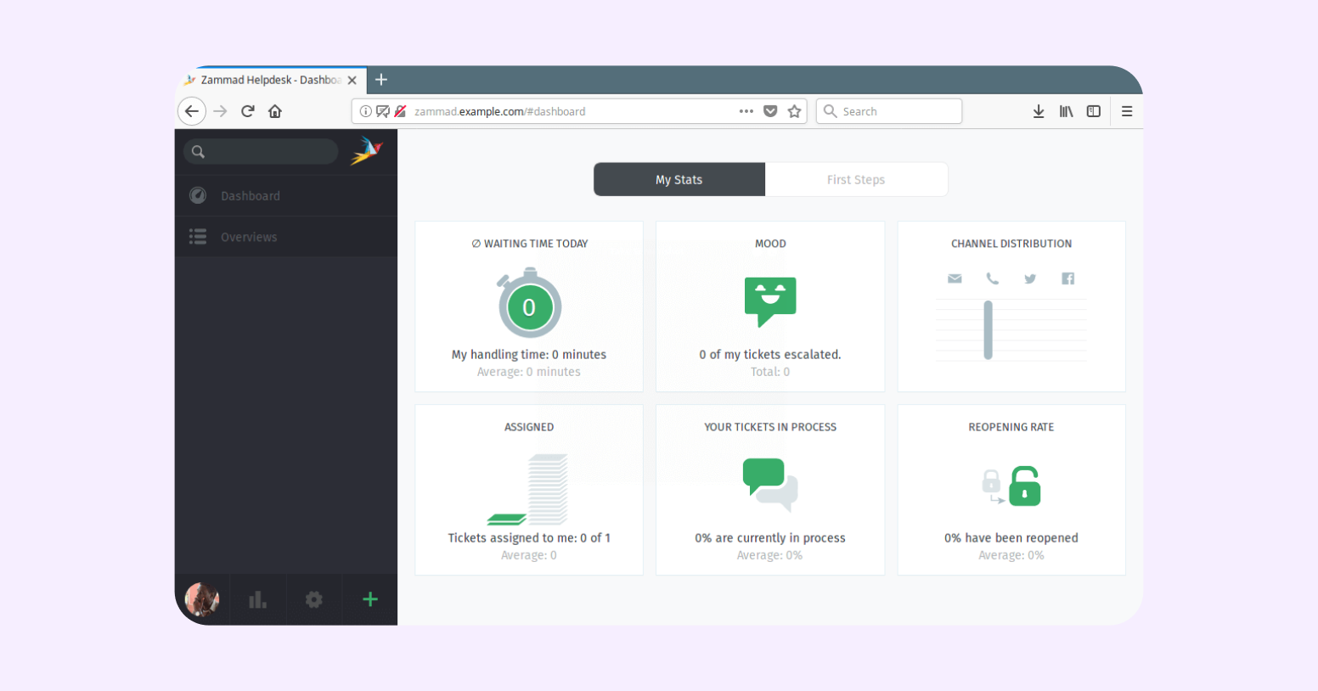
Task: Click the Zammad bird logo
Action: [x=367, y=151]
